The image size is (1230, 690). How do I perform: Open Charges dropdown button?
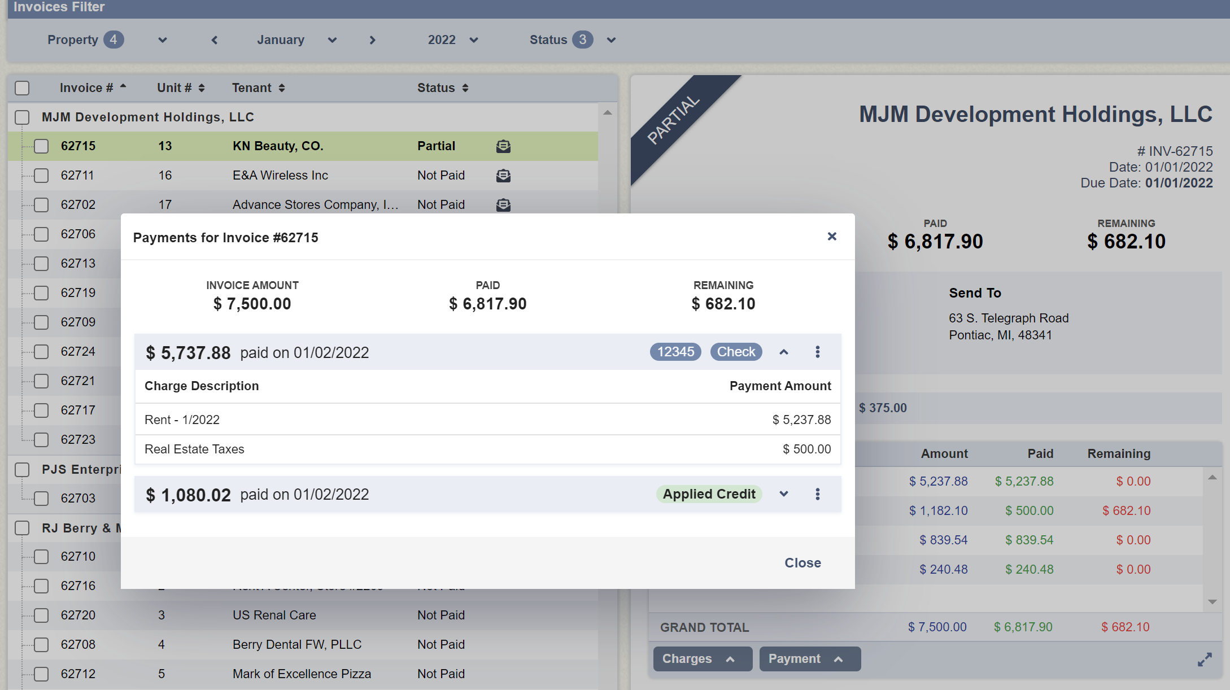point(703,659)
